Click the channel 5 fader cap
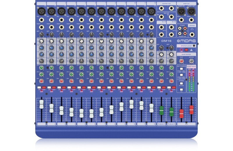 pyautogui.click(x=82, y=113)
